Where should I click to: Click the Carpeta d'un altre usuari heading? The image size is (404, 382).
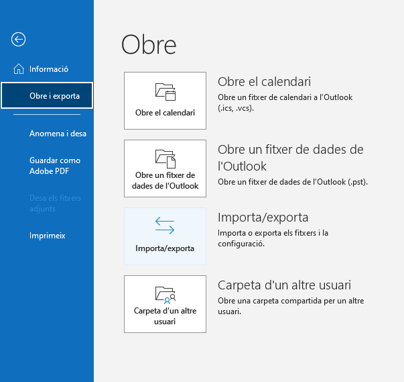pos(284,285)
